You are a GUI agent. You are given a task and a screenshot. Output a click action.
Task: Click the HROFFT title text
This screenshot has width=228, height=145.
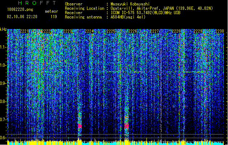[37, 3]
